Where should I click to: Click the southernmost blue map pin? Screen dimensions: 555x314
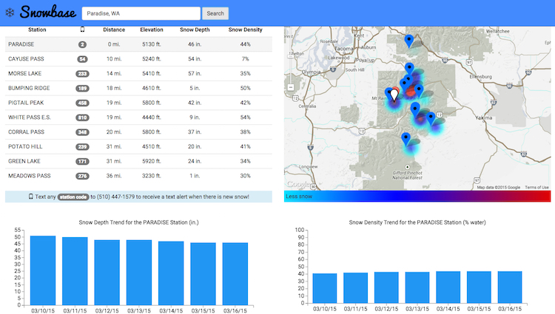(x=406, y=138)
